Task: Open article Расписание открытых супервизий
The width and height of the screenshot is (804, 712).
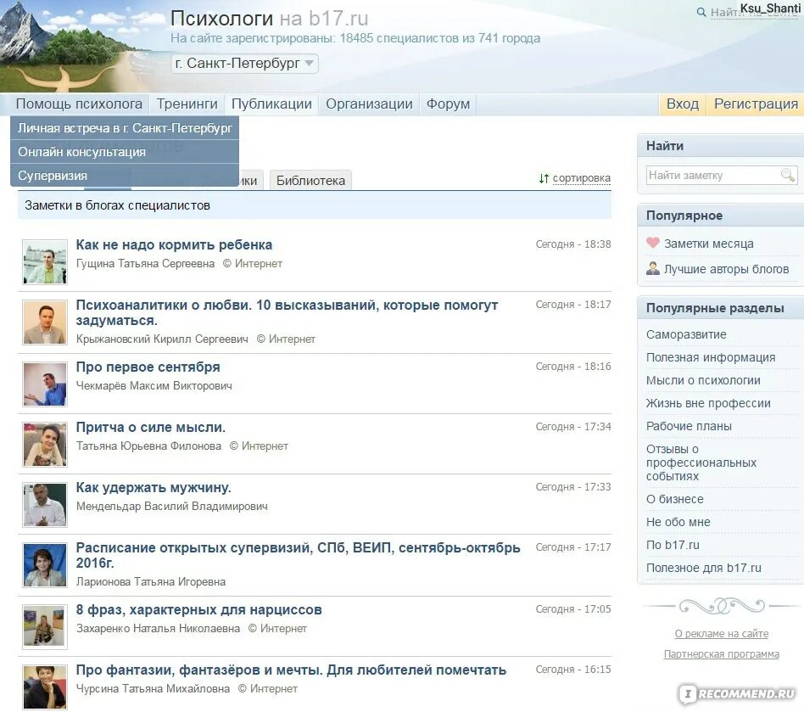Action: 298,555
